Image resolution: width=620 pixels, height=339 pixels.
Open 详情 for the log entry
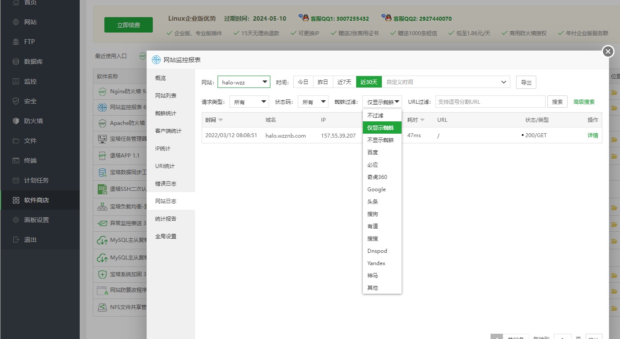(593, 135)
